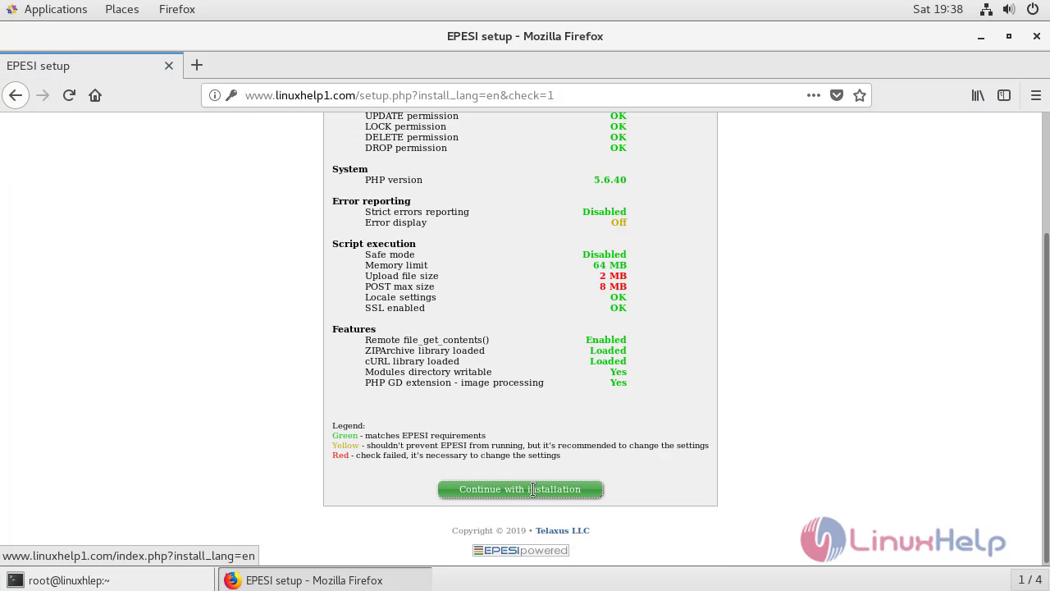The width and height of the screenshot is (1050, 591).
Task: Open the network status icon
Action: point(987,9)
